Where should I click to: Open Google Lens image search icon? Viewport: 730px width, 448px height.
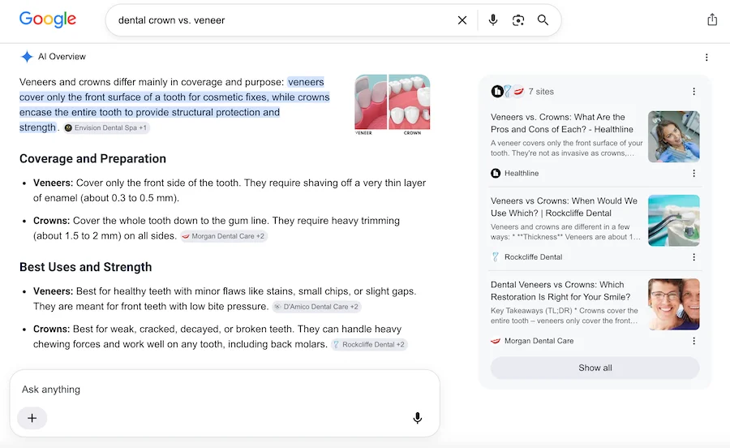518,20
